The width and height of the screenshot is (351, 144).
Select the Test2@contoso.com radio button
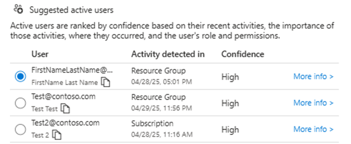click(20, 129)
